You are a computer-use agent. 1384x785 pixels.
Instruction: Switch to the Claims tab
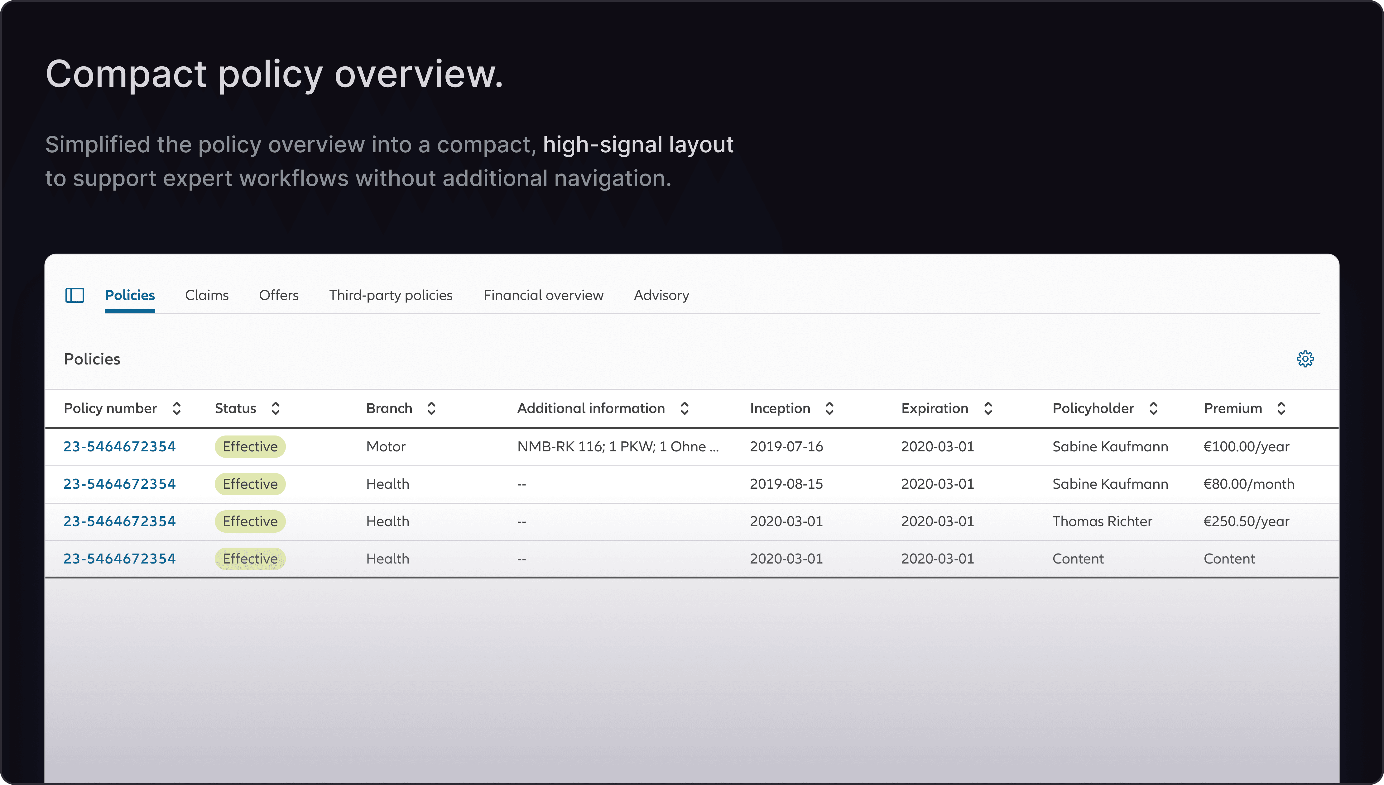[207, 295]
